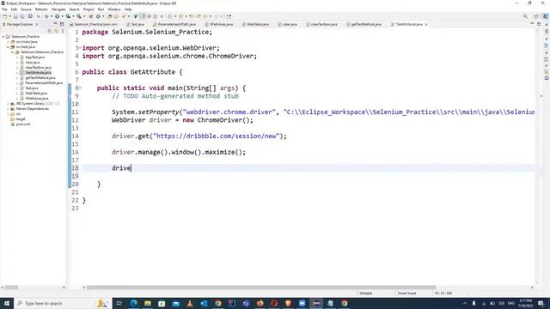The width and height of the screenshot is (550, 309).
Task: Open the Run menu
Action: point(101,9)
